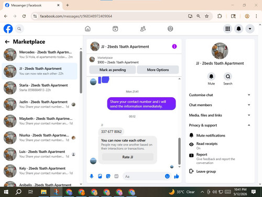Viewport: 262px width, 197px height.
Task: Click the message thread down arrow
Action: coord(179,167)
